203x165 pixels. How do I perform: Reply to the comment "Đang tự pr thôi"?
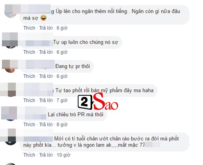coord(46,76)
